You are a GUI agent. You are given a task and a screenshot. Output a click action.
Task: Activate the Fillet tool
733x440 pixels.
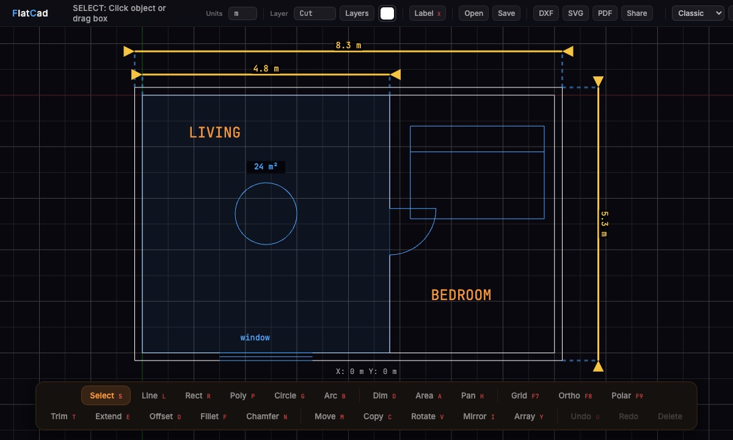(x=213, y=416)
